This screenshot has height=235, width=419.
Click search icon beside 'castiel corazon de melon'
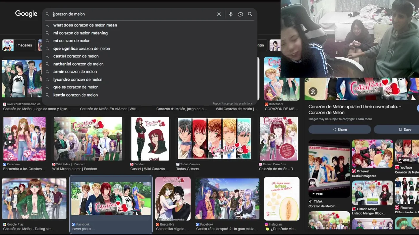tap(47, 56)
